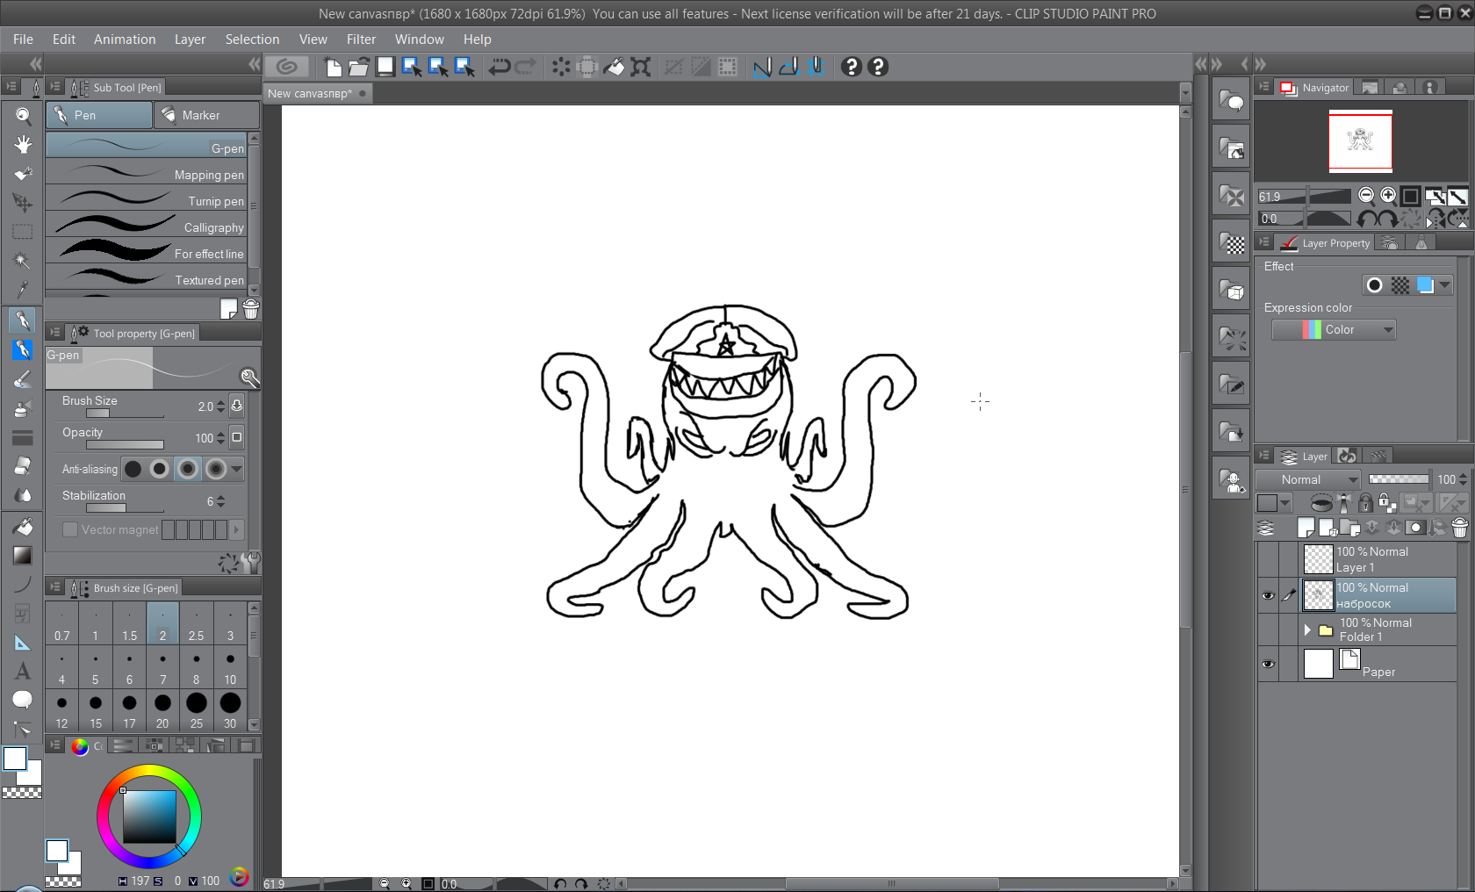Select the Balloon tool
The image size is (1475, 892).
point(23,700)
